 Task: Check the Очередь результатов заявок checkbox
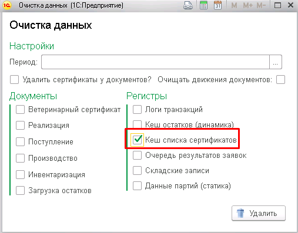click(x=137, y=156)
